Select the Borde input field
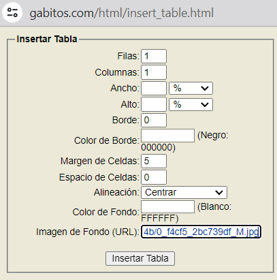277x280 pixels. 154,120
